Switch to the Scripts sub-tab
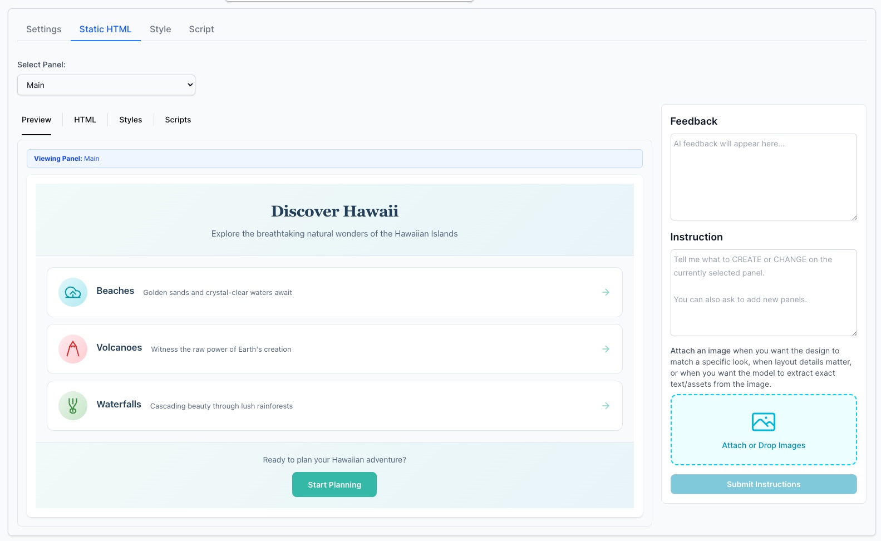The image size is (881, 541). tap(178, 120)
